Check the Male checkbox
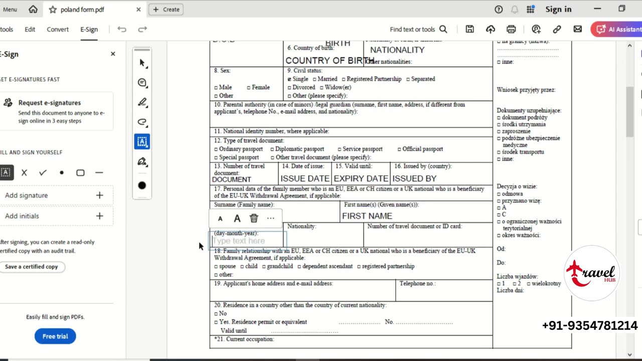Screen dimensions: 642x361 [216, 88]
